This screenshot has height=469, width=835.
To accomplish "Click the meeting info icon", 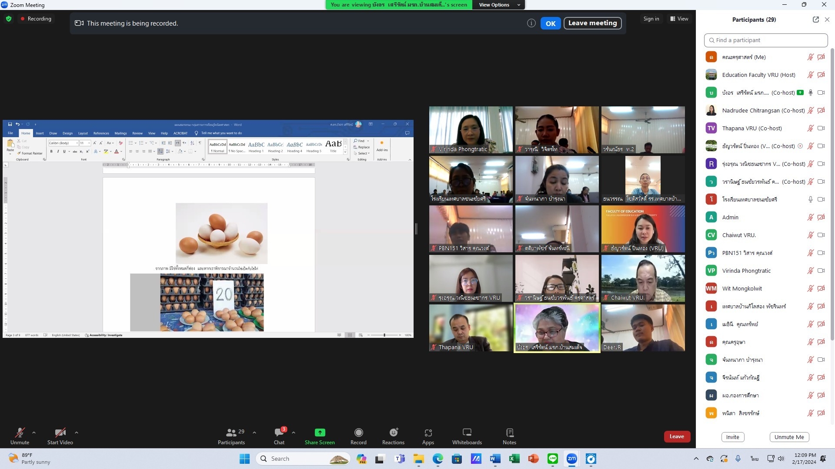I will tap(531, 23).
